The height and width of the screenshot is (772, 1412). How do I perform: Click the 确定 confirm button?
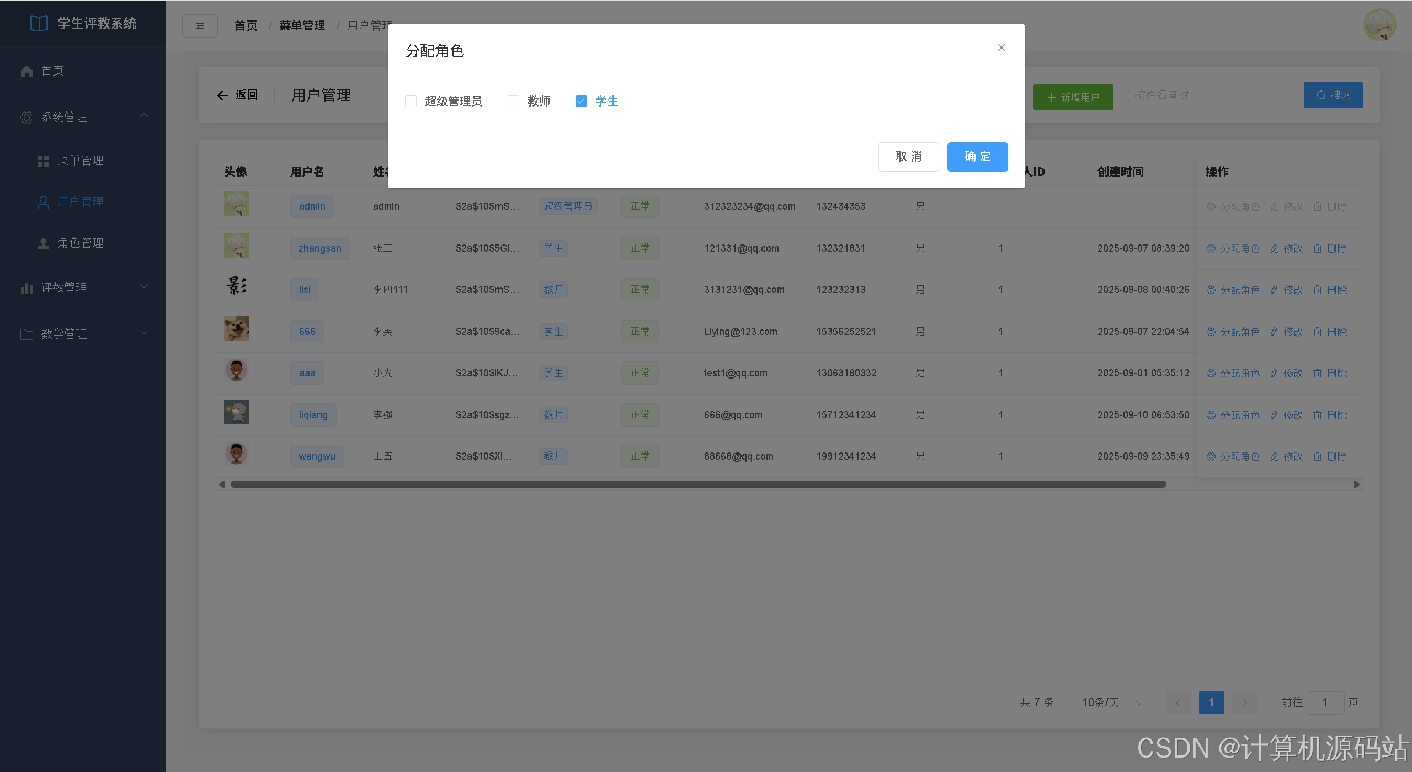coord(977,157)
